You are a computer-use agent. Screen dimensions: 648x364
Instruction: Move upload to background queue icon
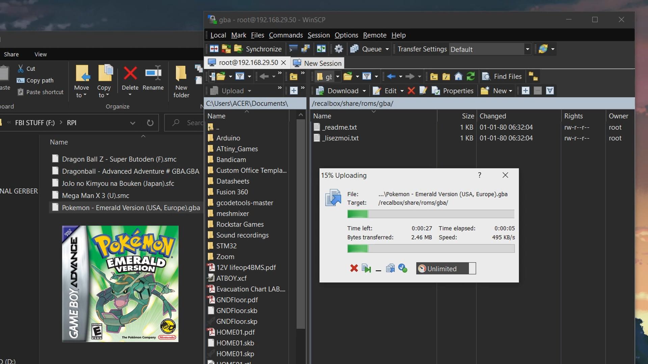tap(390, 268)
